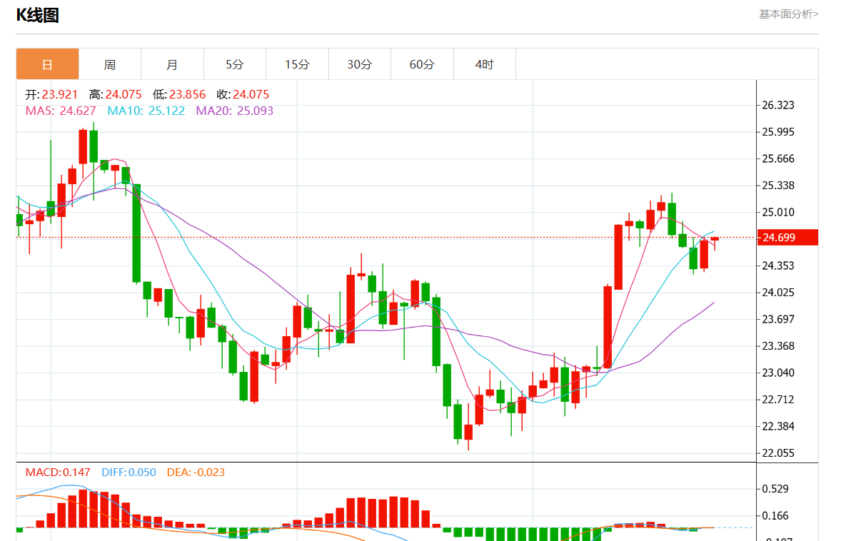Click the 22.055 price axis label

click(778, 453)
